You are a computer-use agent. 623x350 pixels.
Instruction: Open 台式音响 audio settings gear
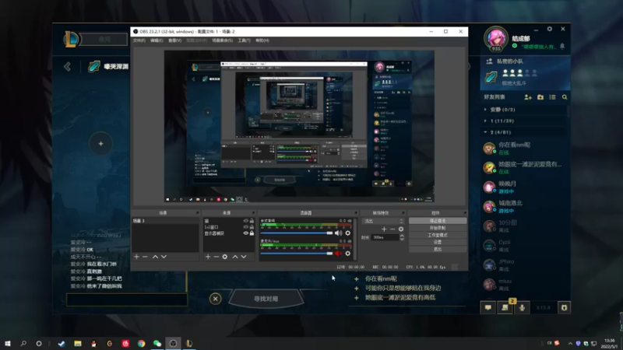[347, 233]
